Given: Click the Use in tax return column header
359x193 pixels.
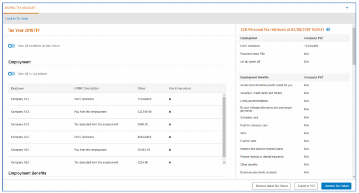Looking at the screenshot, I should click(180, 88).
